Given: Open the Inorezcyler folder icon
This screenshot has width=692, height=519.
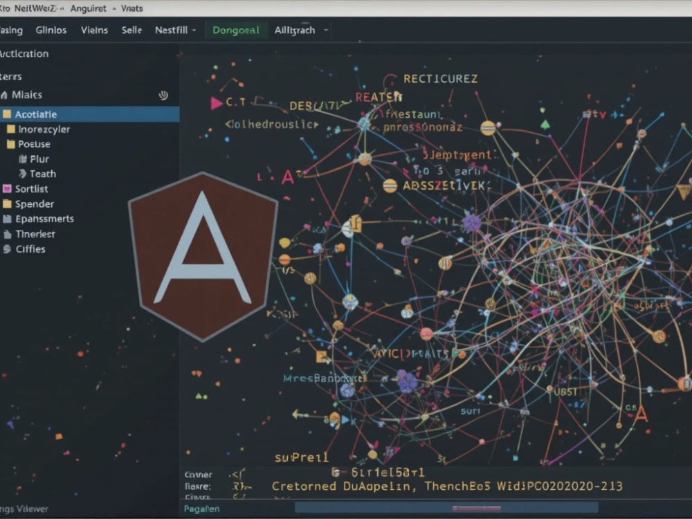Looking at the screenshot, I should click(11, 129).
